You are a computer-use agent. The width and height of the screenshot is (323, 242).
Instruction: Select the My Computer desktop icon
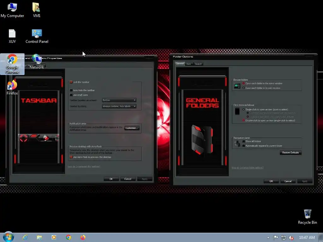click(12, 10)
